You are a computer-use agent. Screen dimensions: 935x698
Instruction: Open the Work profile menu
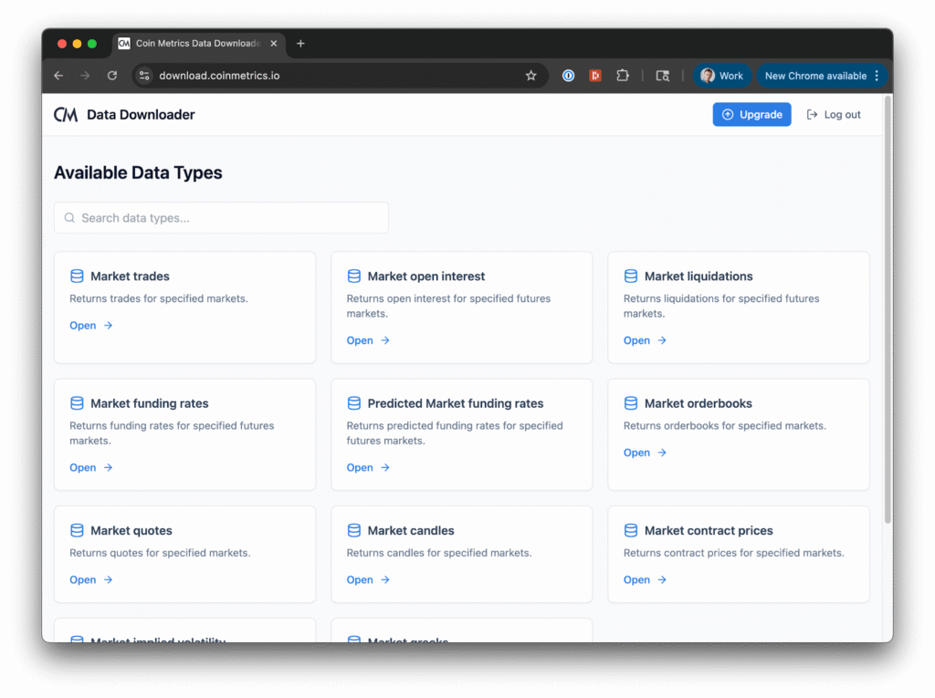[721, 76]
